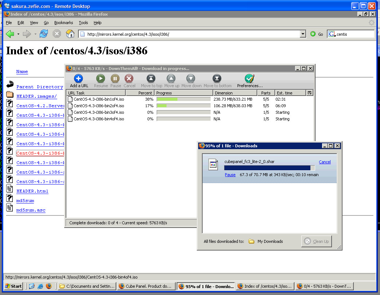Click the Move to bottom icon
Screen dimensions: 380x295
217,79
